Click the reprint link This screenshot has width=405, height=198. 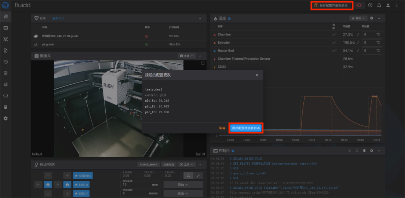click(58, 18)
